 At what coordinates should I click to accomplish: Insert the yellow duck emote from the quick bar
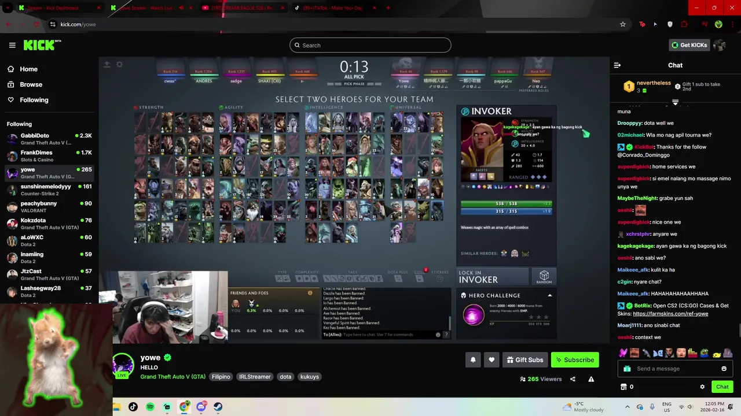click(x=717, y=354)
